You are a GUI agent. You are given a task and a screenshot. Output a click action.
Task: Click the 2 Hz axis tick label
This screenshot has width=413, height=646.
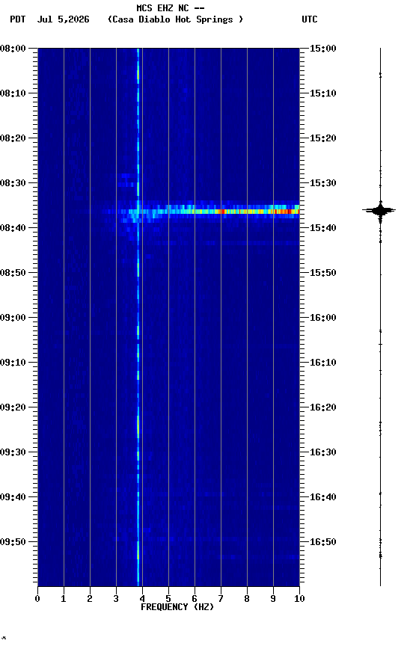click(x=90, y=599)
